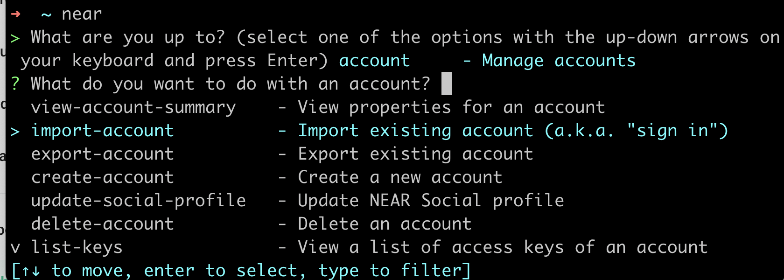
Task: Place cursor at the filter input block
Action: [x=447, y=84]
